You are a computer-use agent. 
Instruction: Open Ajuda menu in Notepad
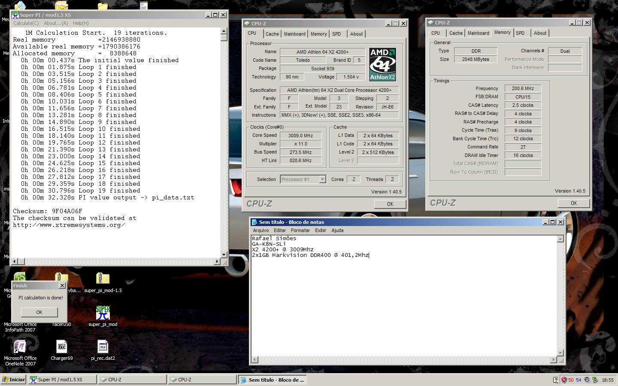point(337,230)
